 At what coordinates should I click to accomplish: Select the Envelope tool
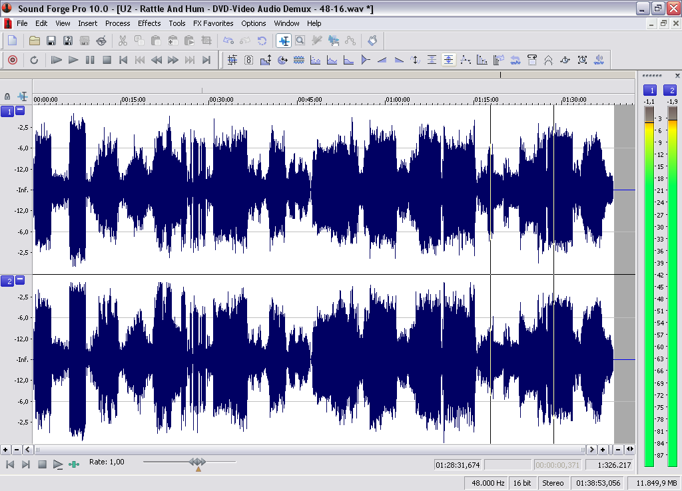[x=350, y=41]
